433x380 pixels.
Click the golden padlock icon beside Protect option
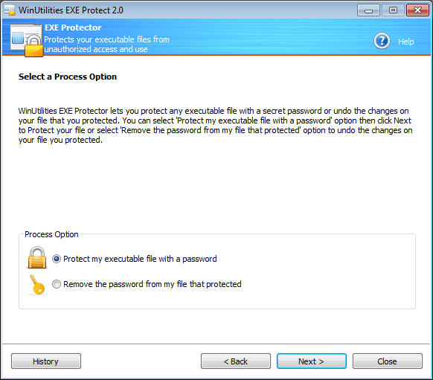tap(37, 257)
